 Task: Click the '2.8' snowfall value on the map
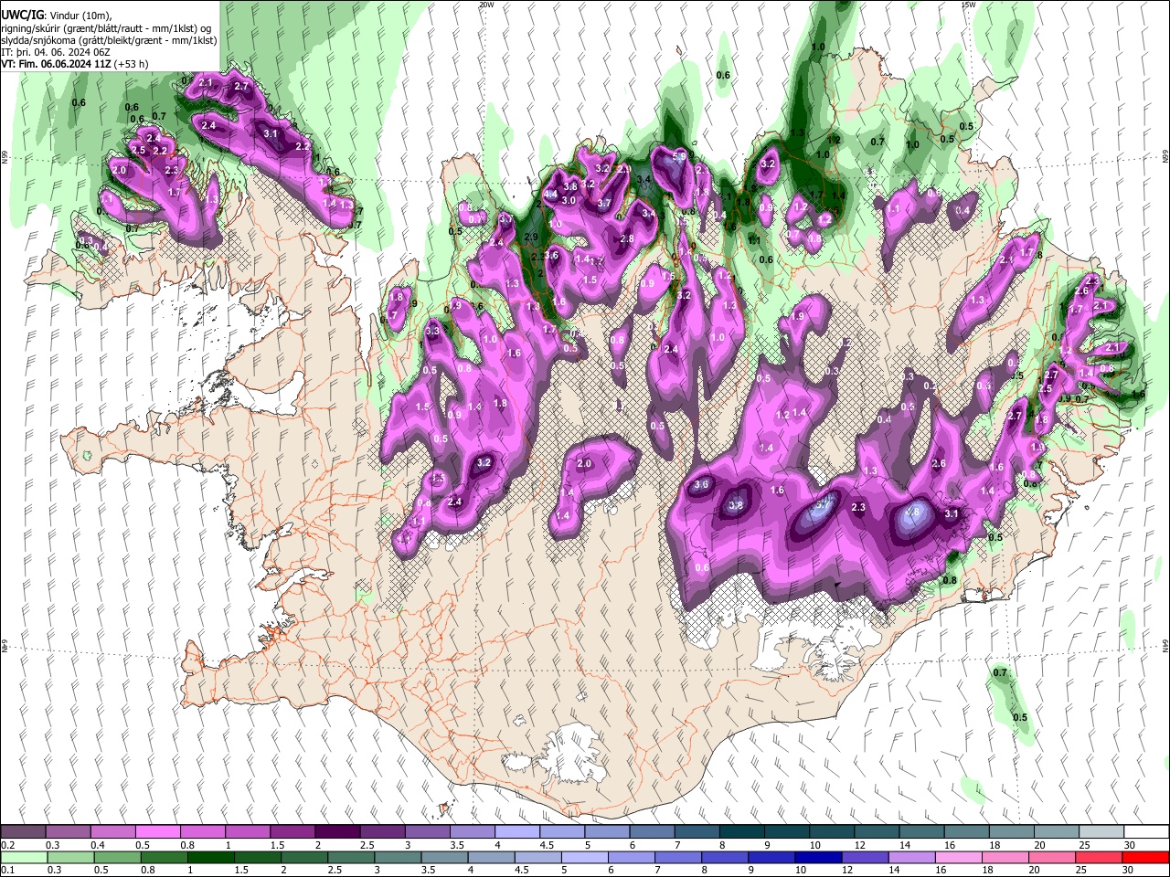tap(627, 238)
